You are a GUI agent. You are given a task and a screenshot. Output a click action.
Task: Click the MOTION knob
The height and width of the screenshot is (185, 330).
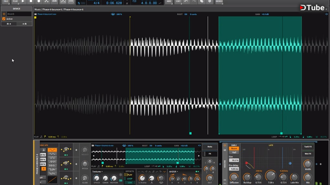pyautogui.click(x=114, y=178)
